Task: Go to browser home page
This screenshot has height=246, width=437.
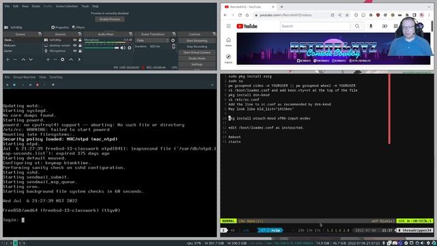Action: tap(247, 15)
